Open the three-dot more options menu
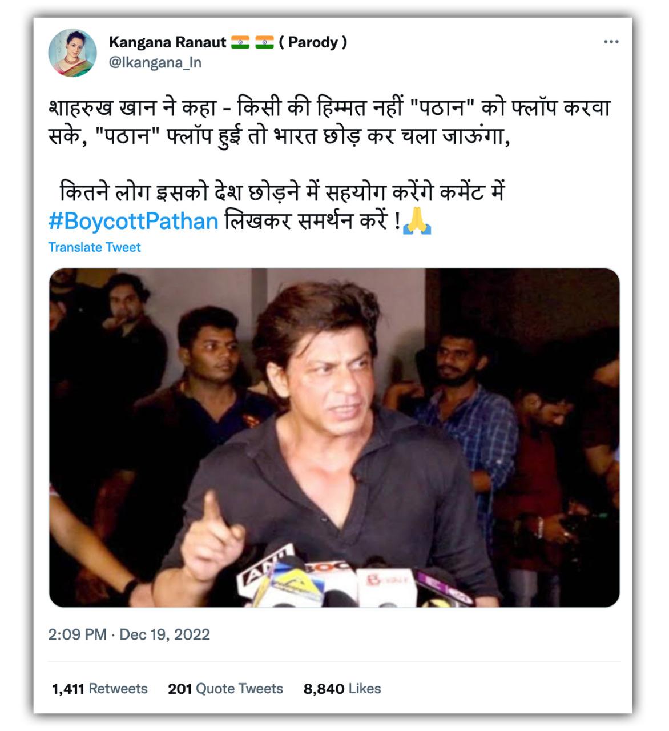Screen dimensions: 669x731 pos(611,42)
